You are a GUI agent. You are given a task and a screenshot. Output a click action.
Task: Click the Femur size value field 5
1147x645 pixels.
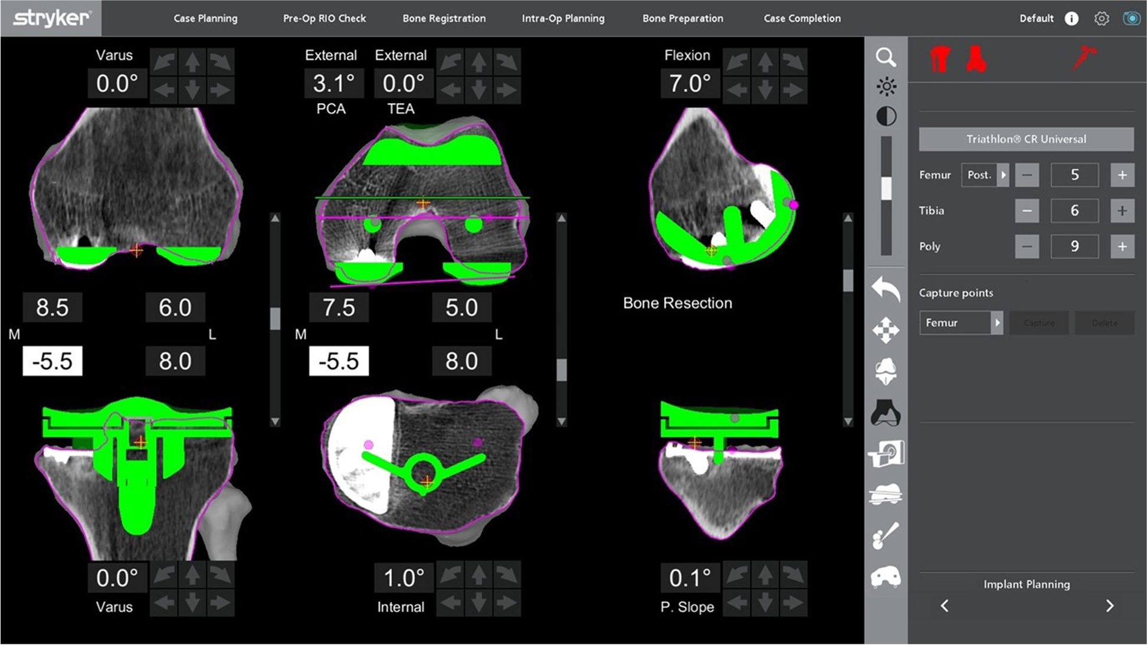pos(1074,175)
